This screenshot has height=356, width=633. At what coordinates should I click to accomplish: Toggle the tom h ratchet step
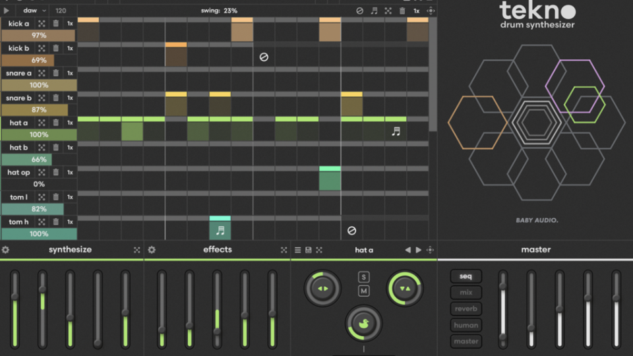point(220,228)
